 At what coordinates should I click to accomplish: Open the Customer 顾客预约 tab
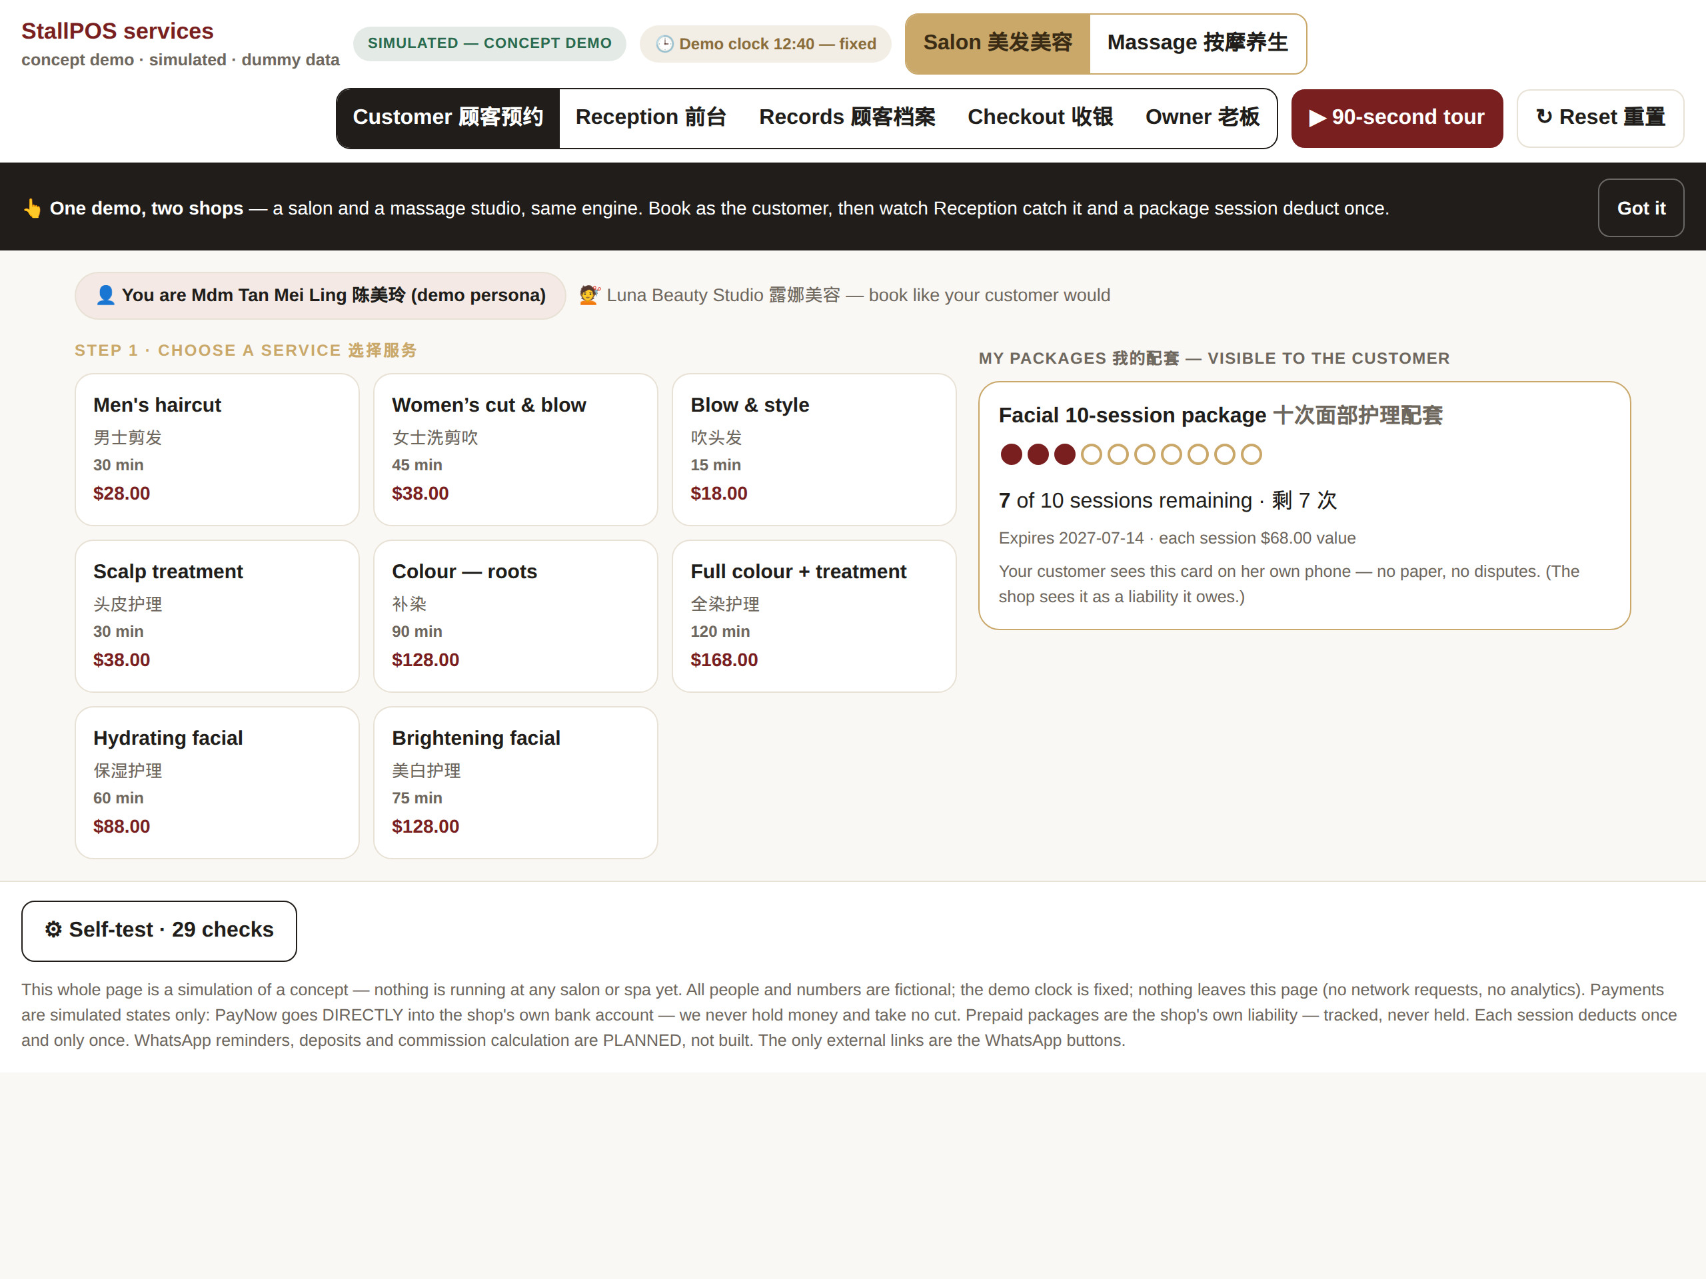[448, 117]
